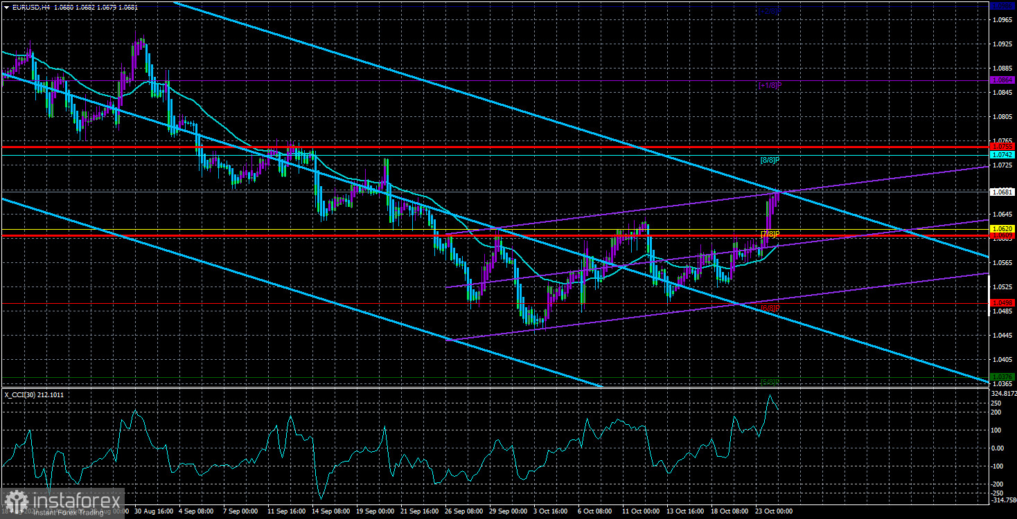
Task: Select the [7/8]P Murray level label
Action: (770, 234)
